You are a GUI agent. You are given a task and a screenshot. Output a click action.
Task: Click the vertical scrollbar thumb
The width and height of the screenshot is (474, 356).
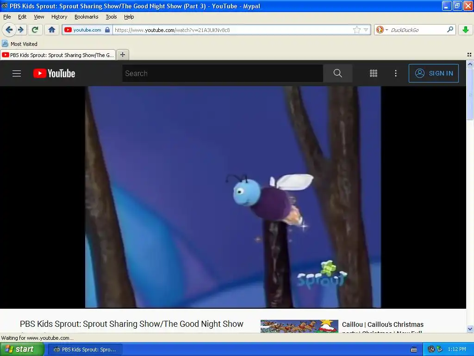470,94
